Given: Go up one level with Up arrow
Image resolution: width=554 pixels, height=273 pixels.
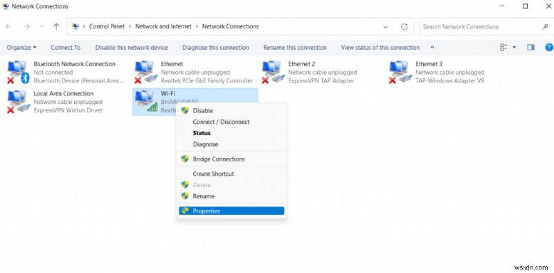Looking at the screenshot, I should coord(56,26).
